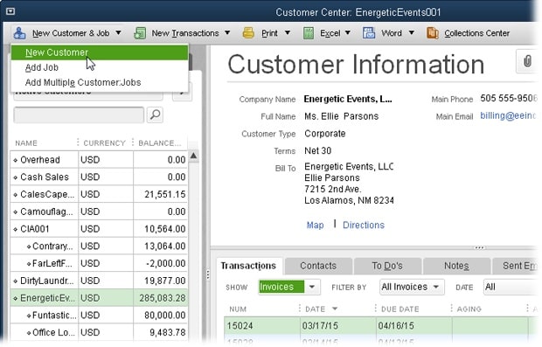The height and width of the screenshot is (347, 542).
Task: Switch to the Transactions tab
Action: (248, 266)
